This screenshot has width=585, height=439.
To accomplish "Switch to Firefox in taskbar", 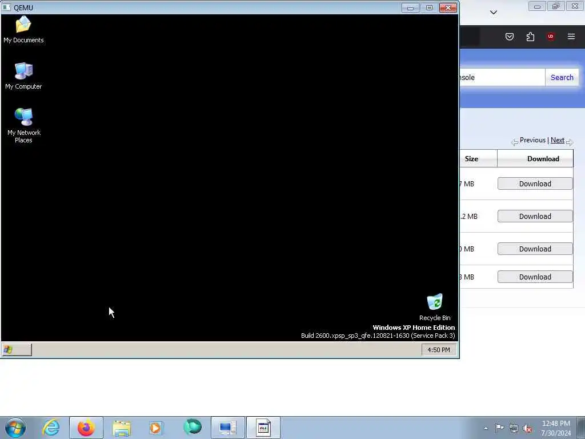I will [x=86, y=428].
